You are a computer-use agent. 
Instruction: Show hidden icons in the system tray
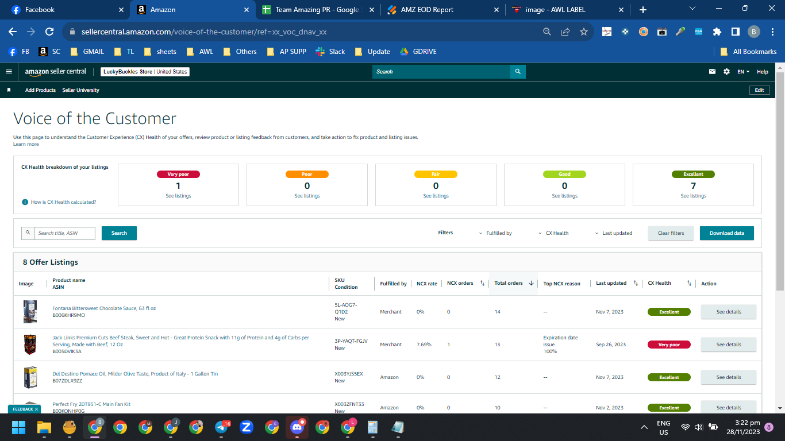[x=644, y=427]
